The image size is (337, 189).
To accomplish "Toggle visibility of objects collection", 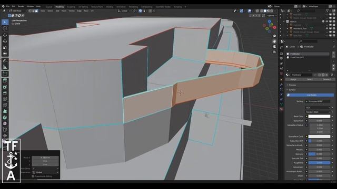I will (327, 22).
